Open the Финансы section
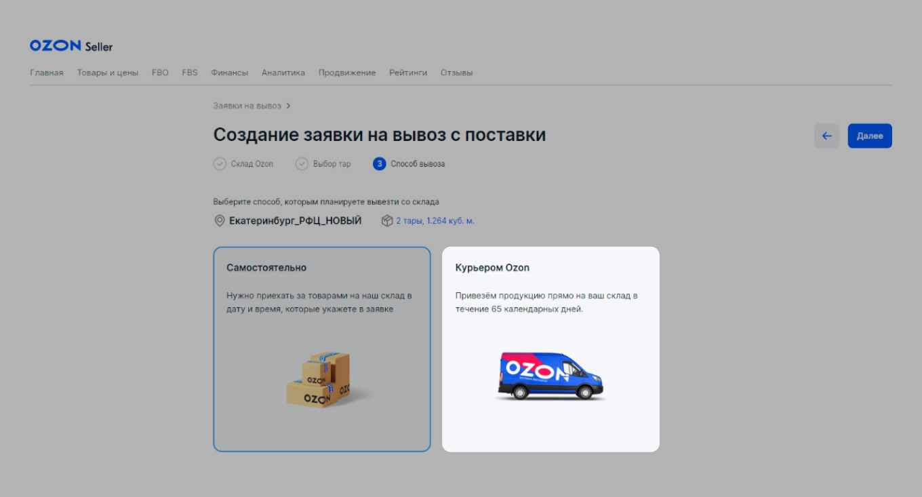This screenshot has width=922, height=497. pyautogui.click(x=229, y=73)
